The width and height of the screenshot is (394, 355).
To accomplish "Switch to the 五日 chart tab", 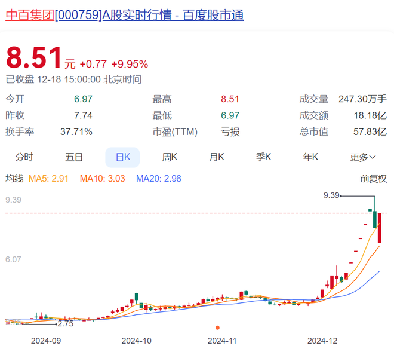I will coord(74,157).
